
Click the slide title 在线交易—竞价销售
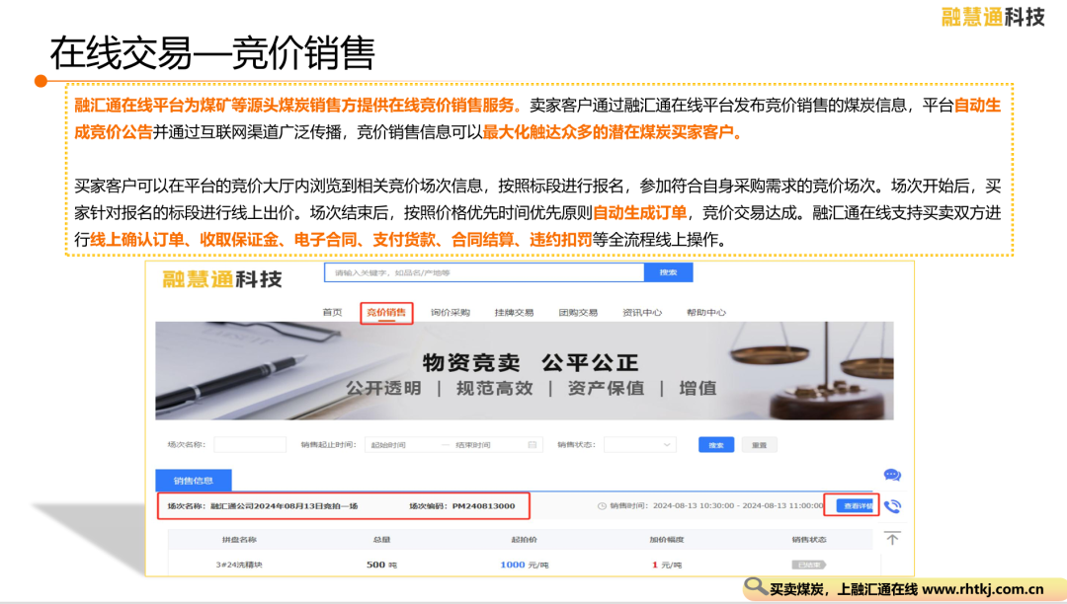click(x=212, y=53)
